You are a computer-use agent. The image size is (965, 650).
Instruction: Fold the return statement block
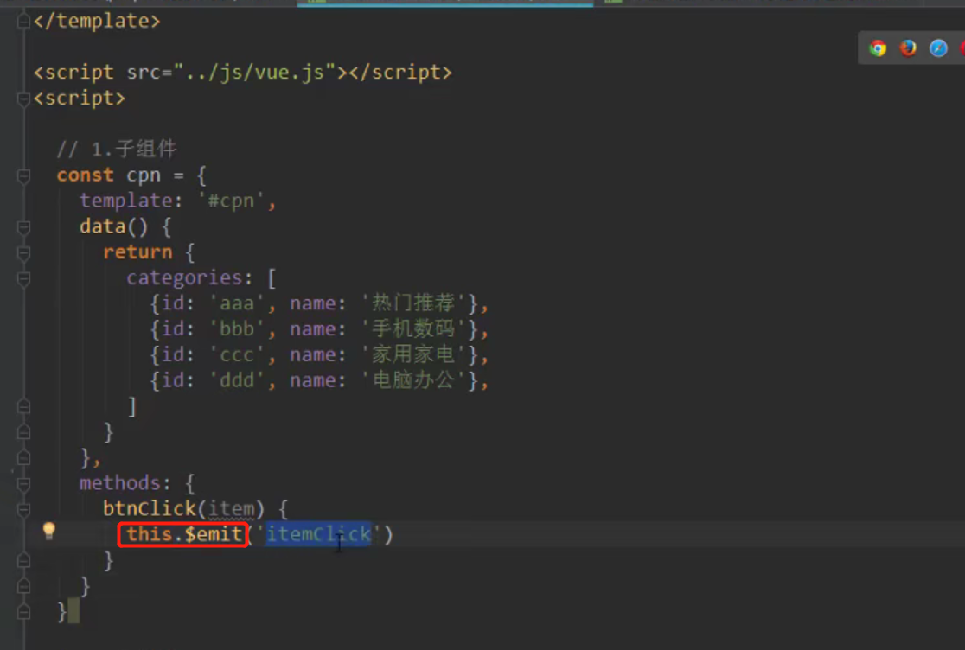[23, 252]
